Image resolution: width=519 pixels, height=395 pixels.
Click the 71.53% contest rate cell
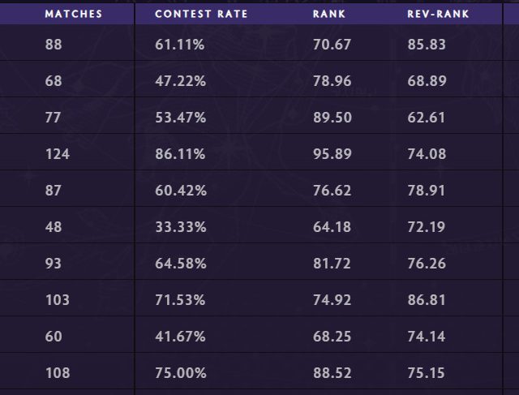click(x=180, y=300)
